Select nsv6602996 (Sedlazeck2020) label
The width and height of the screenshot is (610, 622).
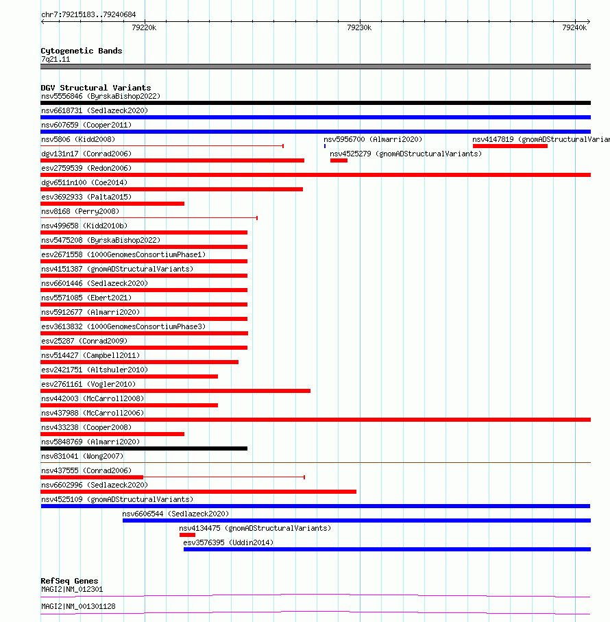point(95,485)
